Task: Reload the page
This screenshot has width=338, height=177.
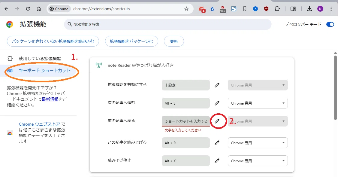Action: [x=28, y=9]
